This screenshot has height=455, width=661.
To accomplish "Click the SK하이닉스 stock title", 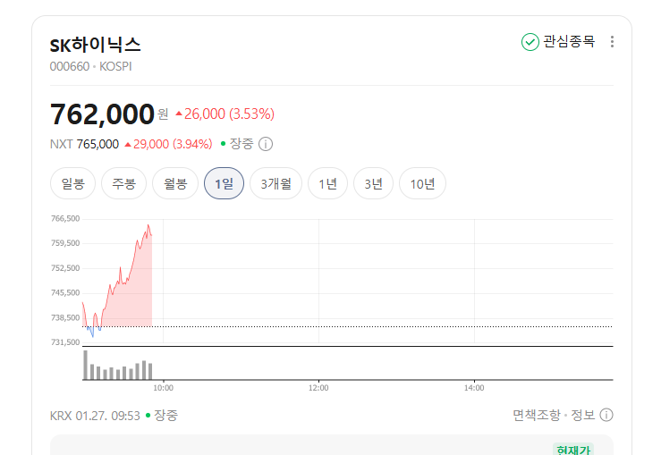I will click(x=96, y=45).
